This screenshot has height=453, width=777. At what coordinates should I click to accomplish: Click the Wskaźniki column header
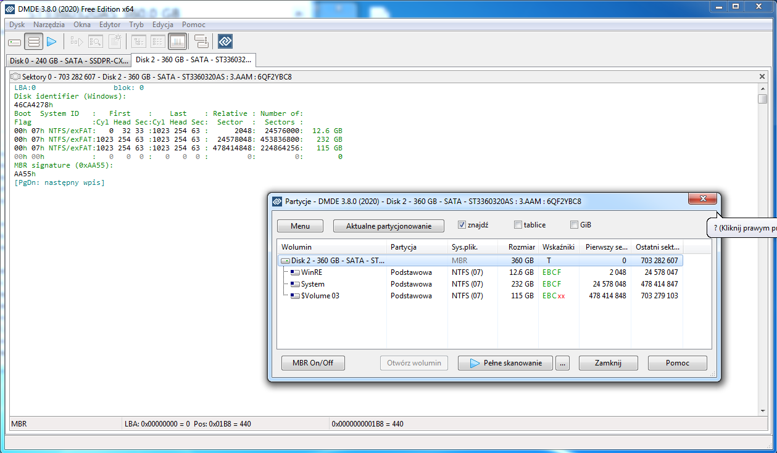pyautogui.click(x=559, y=247)
